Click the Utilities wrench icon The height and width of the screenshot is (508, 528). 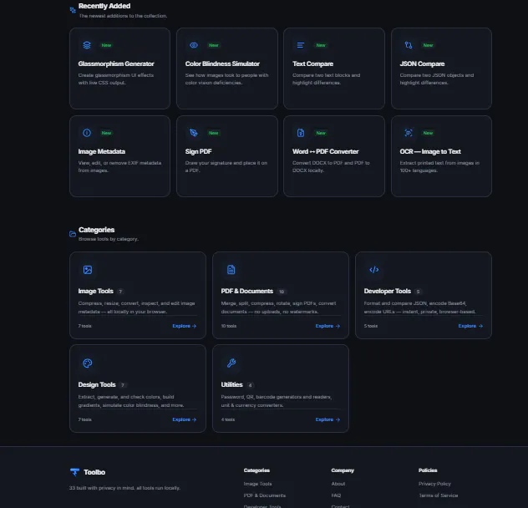pos(231,363)
